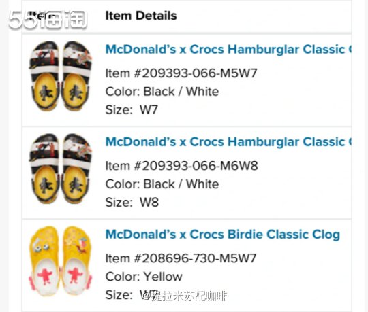Open second Hamburglar Classic Clog product link
The height and width of the screenshot is (312, 368).
(x=228, y=142)
